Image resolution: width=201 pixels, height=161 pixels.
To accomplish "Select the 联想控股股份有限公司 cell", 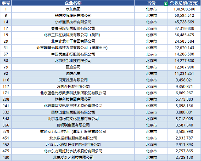I will [73, 15].
